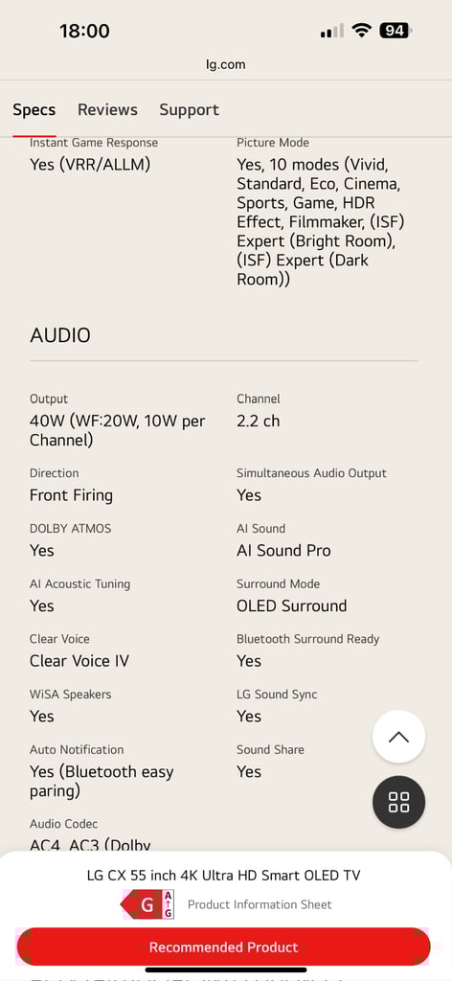Screen dimensions: 452x981
Task: Tap the Audio Codec spec label
Action: pos(64,824)
